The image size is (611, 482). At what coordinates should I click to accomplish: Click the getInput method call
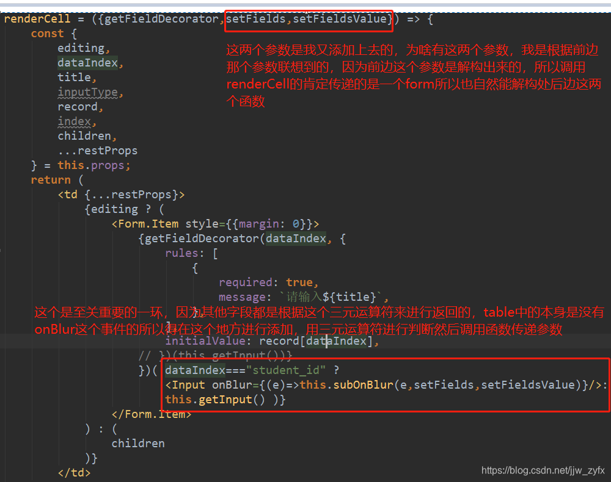click(x=226, y=399)
